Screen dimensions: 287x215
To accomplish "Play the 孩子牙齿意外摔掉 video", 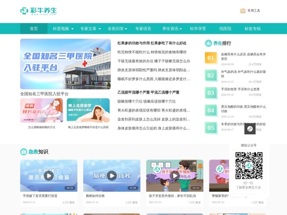I will tap(175, 175).
